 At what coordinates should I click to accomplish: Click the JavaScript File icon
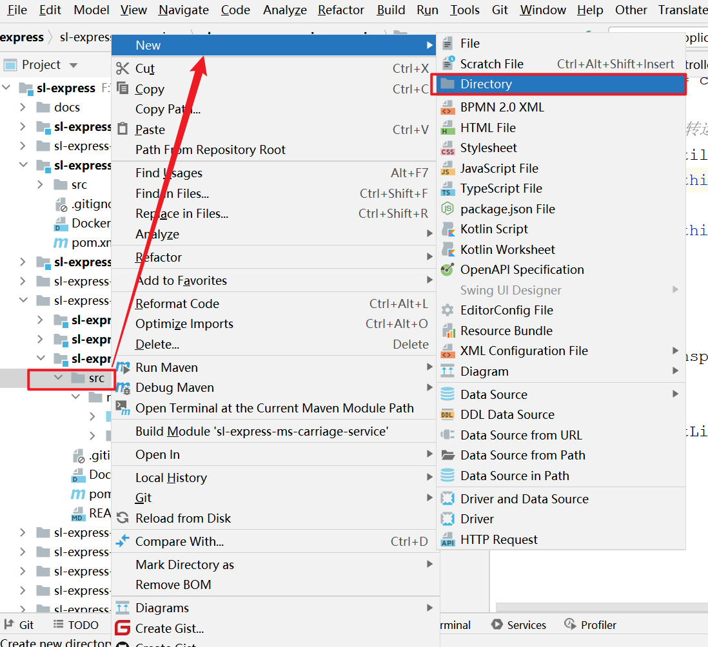pos(447,168)
